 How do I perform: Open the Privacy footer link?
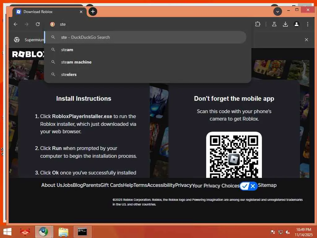(183, 185)
